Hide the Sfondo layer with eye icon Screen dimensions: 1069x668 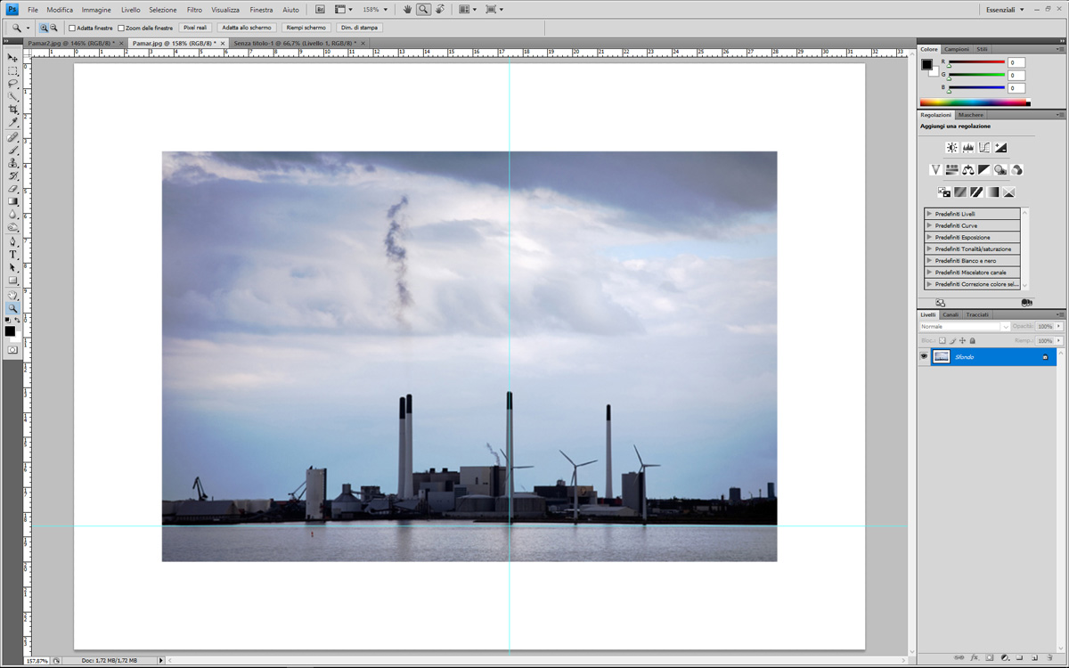coord(924,357)
